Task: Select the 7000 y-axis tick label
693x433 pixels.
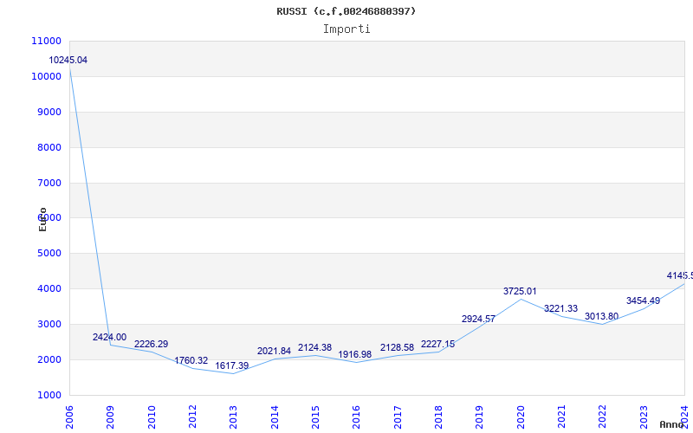Action: (49, 183)
